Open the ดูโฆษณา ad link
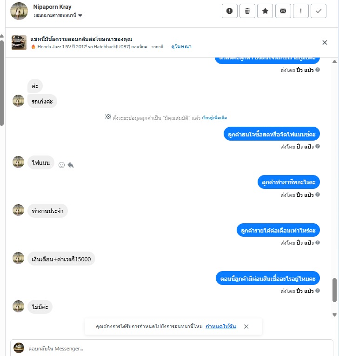The height and width of the screenshot is (356, 339). pos(181,46)
